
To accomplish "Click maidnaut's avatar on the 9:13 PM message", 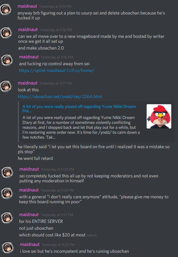I will (6, 9).
